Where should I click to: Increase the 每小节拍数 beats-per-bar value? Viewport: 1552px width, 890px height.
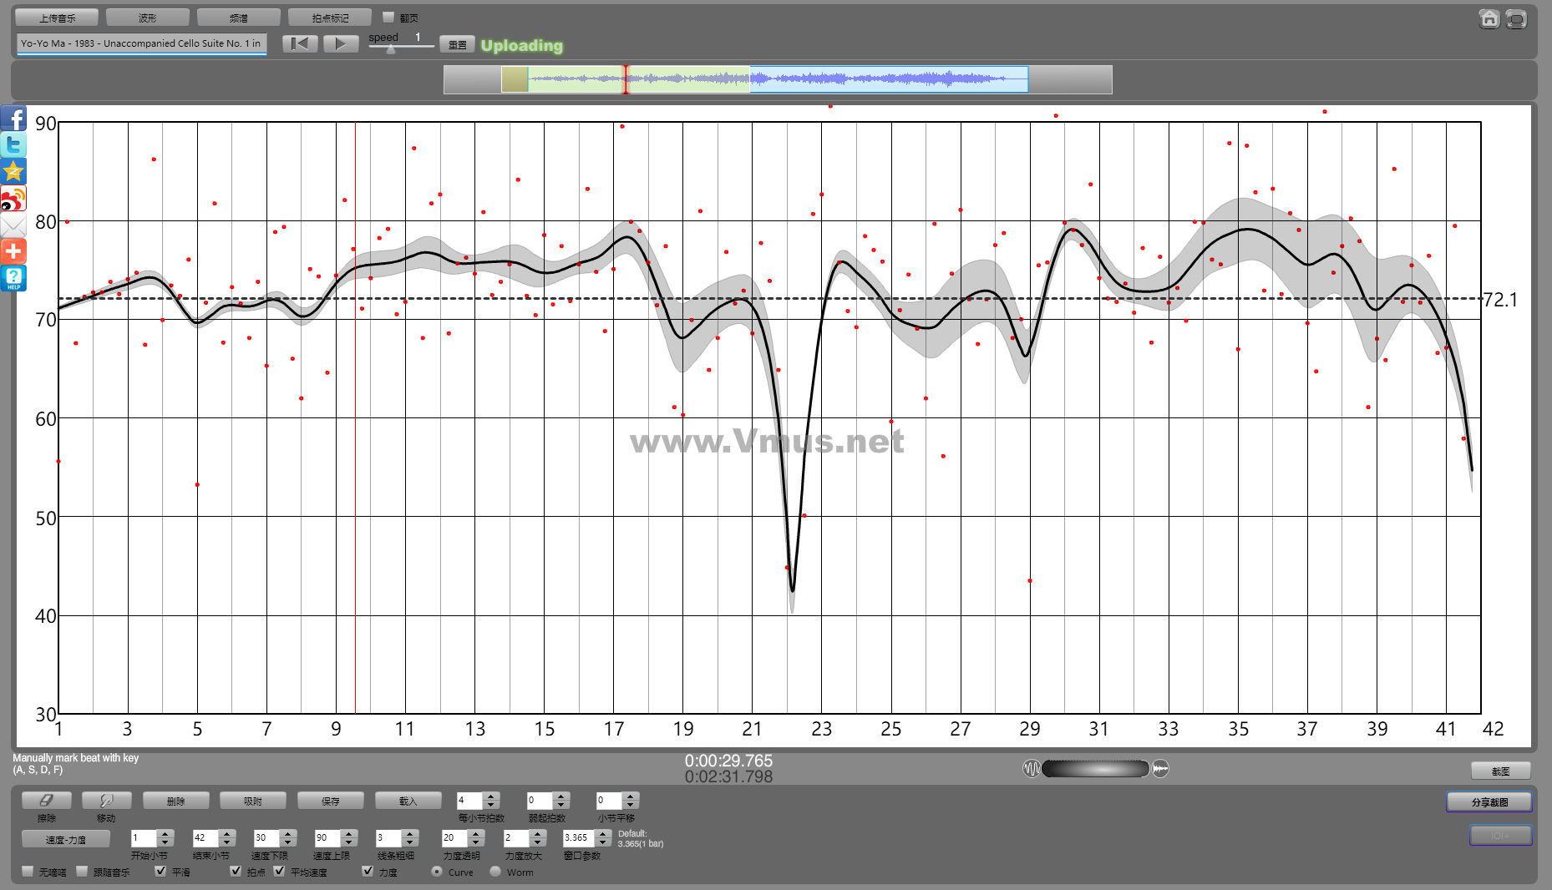click(491, 796)
